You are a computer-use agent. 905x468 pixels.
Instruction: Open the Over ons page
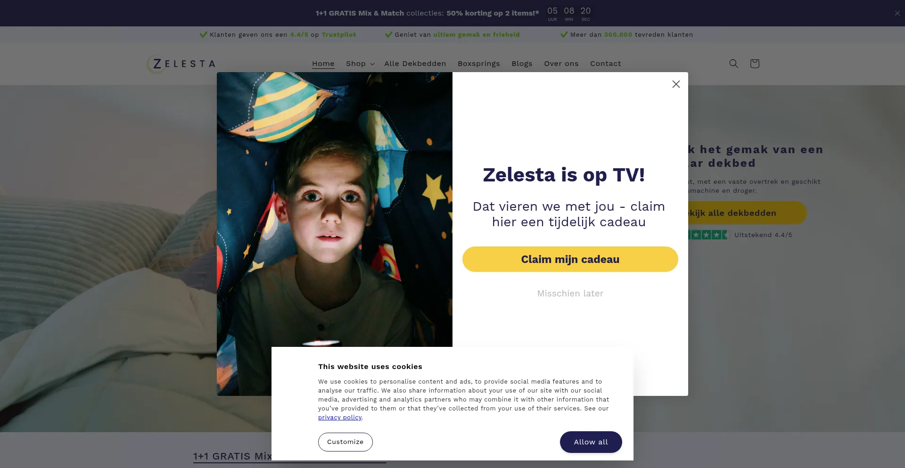pos(561,64)
